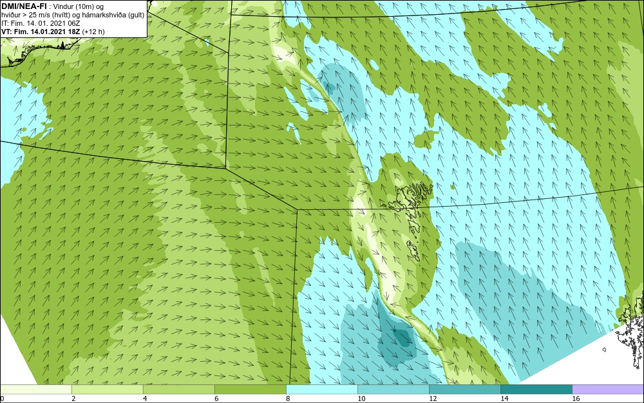Click the 14–16 m/s dark teal swatch
Viewport: 644px width, 403px height.
click(x=536, y=389)
